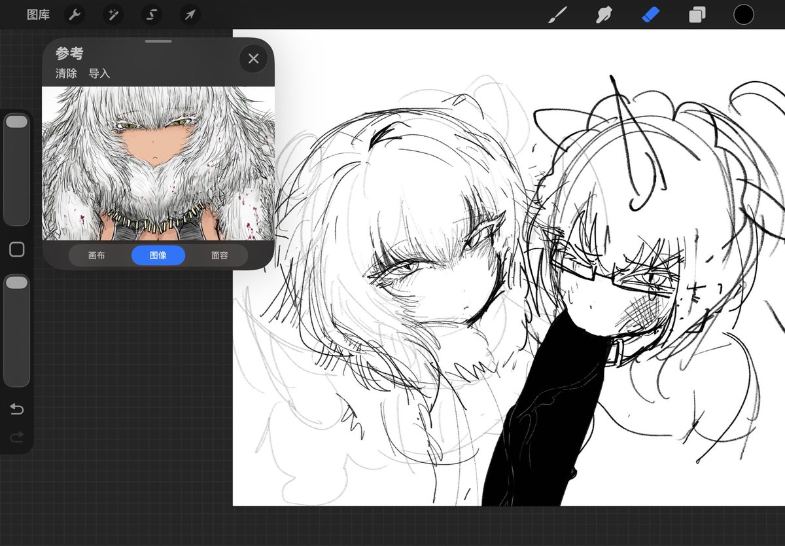The width and height of the screenshot is (785, 546).
Task: Open the Adjustments magic wand menu
Action: 113,14
